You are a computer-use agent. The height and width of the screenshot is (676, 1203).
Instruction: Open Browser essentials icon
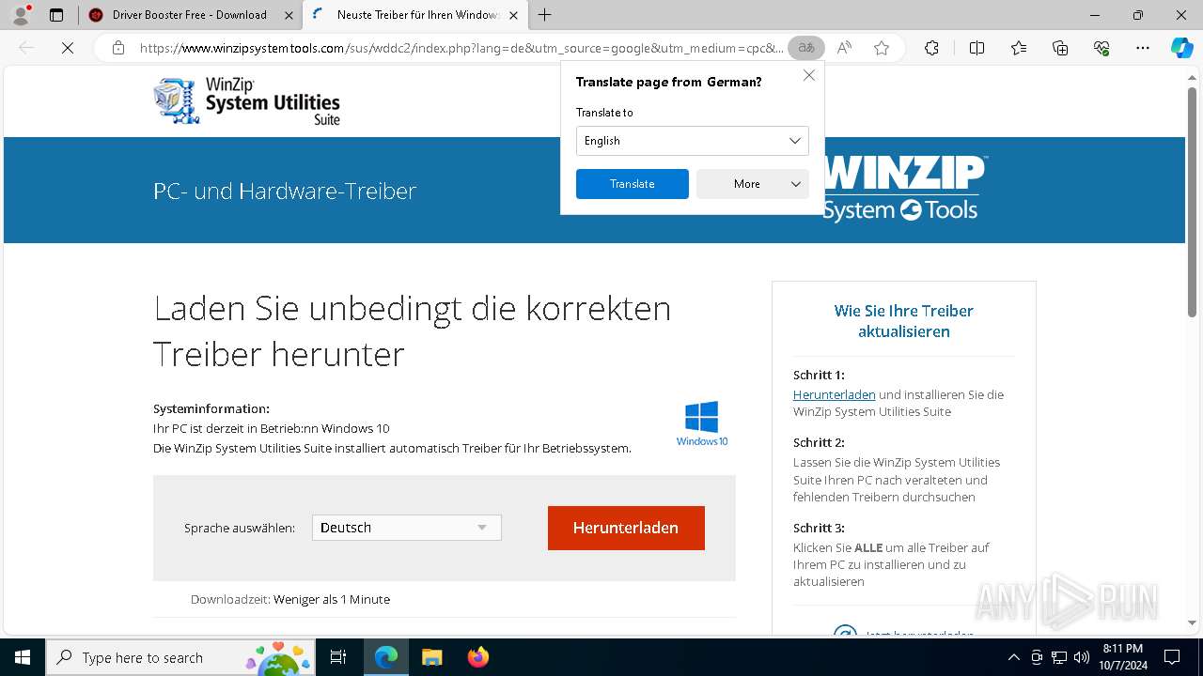pyautogui.click(x=1101, y=48)
